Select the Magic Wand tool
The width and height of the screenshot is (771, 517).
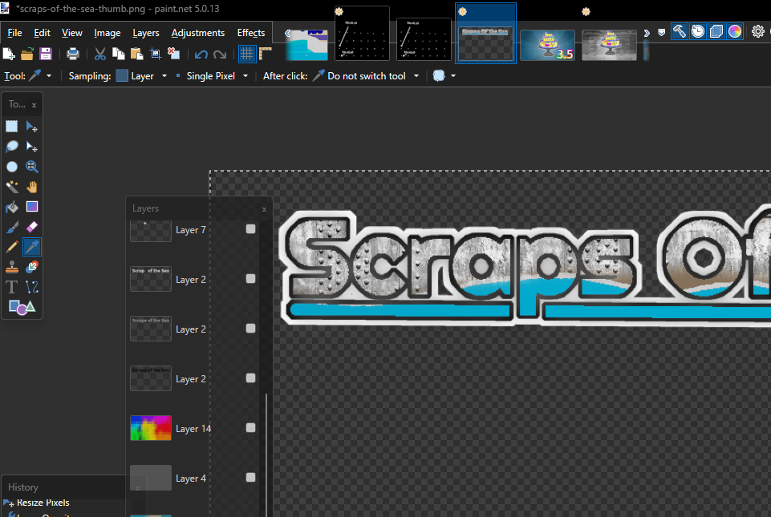coord(12,187)
